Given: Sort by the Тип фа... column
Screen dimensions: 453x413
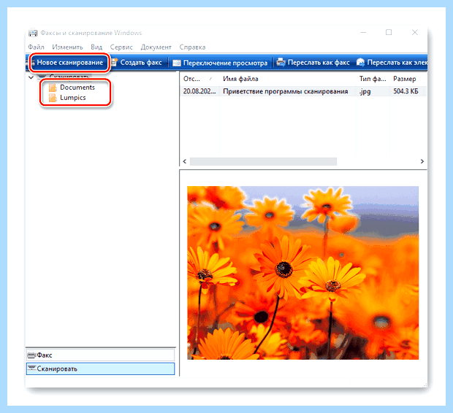Looking at the screenshot, I should [373, 79].
